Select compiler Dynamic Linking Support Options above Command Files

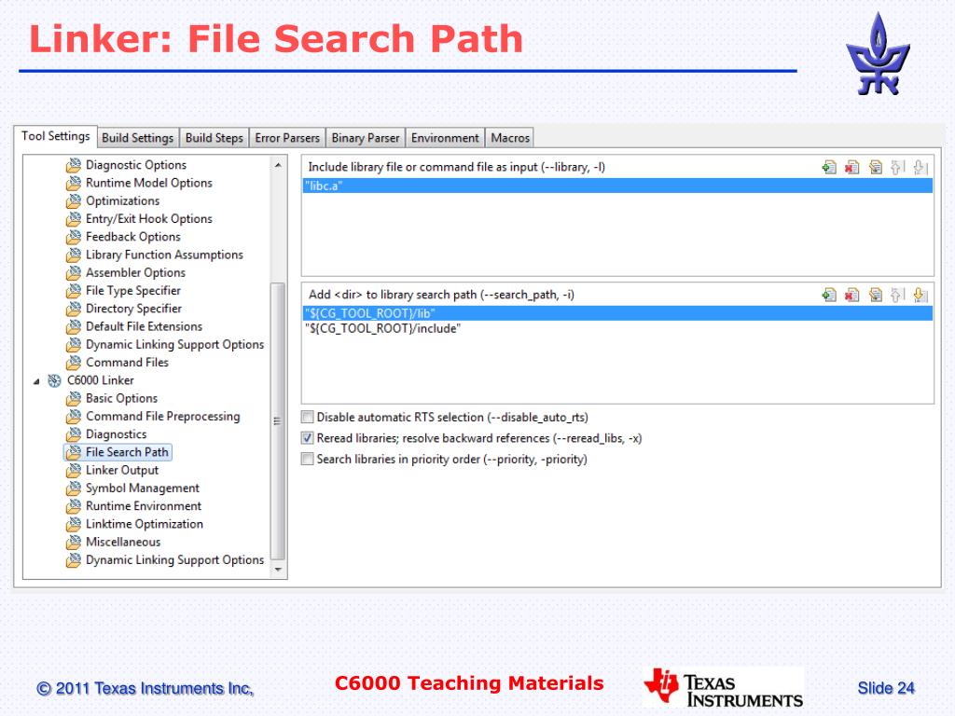[174, 345]
